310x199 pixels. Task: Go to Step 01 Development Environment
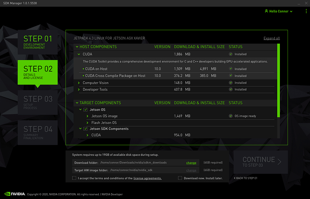[38, 42]
